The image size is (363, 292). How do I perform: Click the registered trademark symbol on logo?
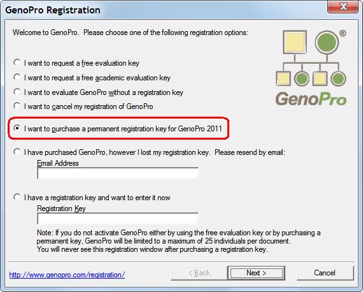pos(343,34)
